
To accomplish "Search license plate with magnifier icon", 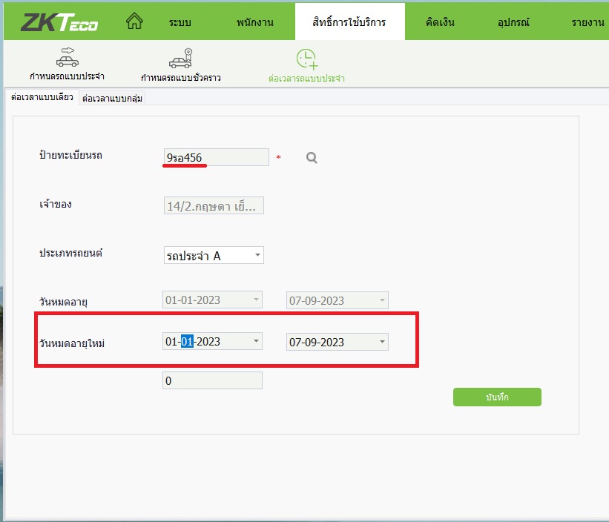I will pos(312,158).
